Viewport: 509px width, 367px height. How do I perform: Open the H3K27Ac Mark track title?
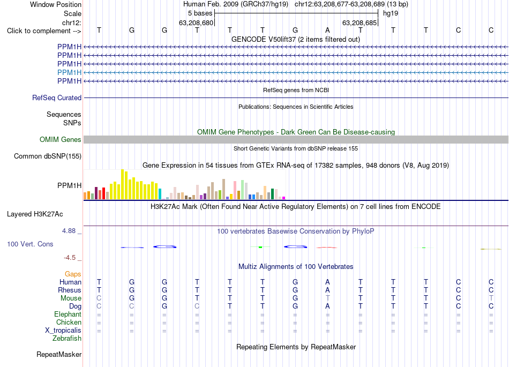(296, 206)
